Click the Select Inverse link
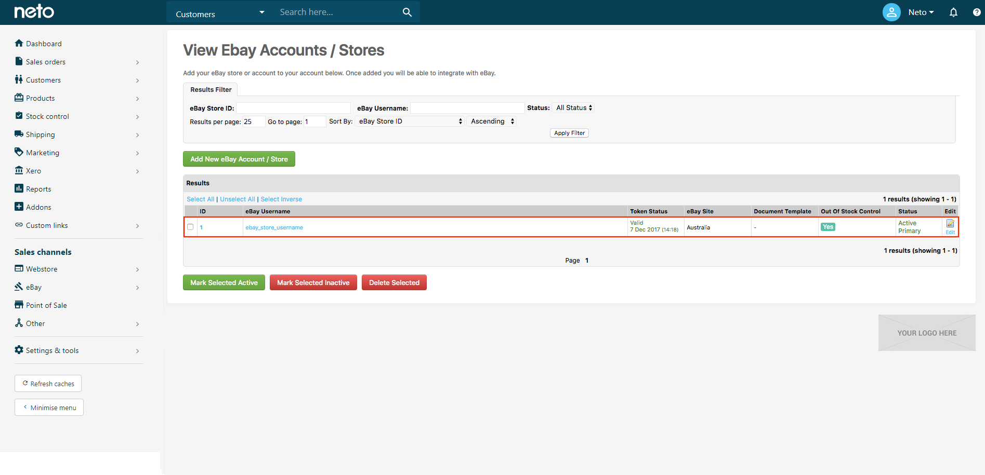 pyautogui.click(x=281, y=199)
